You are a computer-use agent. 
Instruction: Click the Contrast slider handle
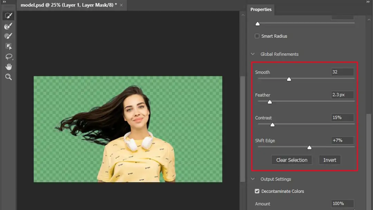[x=272, y=125]
